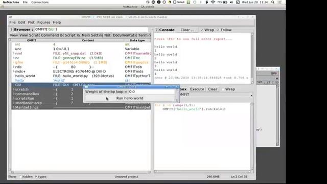Expand the rdb tree node

14,67
